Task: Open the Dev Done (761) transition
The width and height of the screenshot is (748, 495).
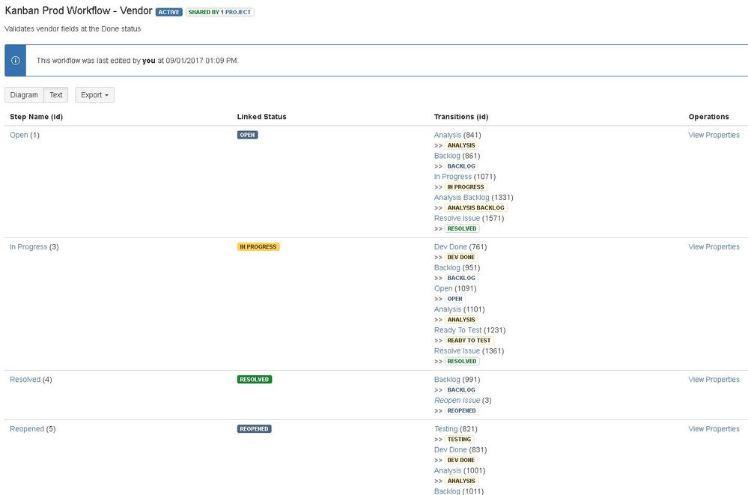Action: [x=450, y=247]
